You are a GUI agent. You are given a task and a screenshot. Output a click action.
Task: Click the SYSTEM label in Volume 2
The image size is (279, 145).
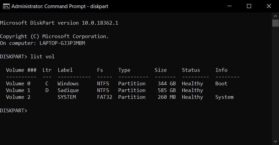pyautogui.click(x=67, y=97)
